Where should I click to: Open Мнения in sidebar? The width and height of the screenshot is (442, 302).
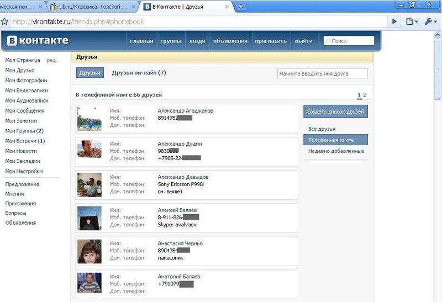[14, 194]
